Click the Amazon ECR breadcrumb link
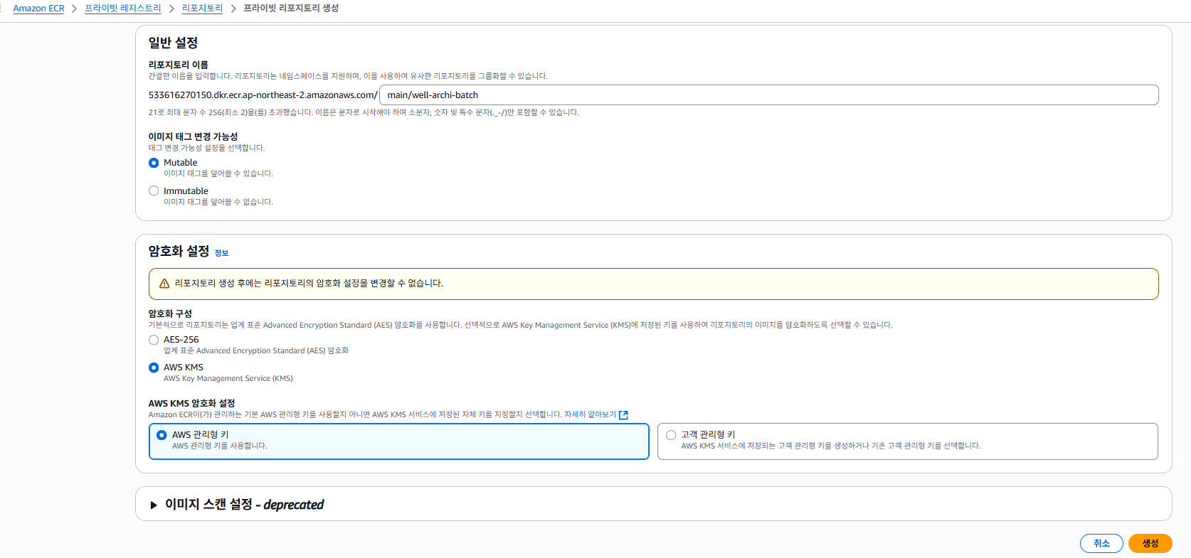The height and width of the screenshot is (558, 1191). [38, 9]
